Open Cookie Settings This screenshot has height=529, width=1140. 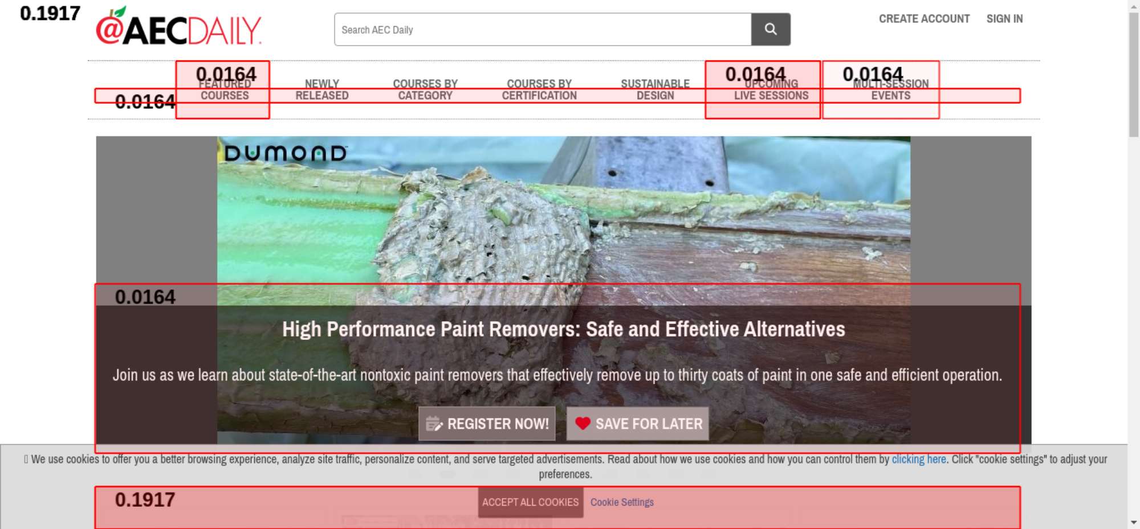(622, 502)
